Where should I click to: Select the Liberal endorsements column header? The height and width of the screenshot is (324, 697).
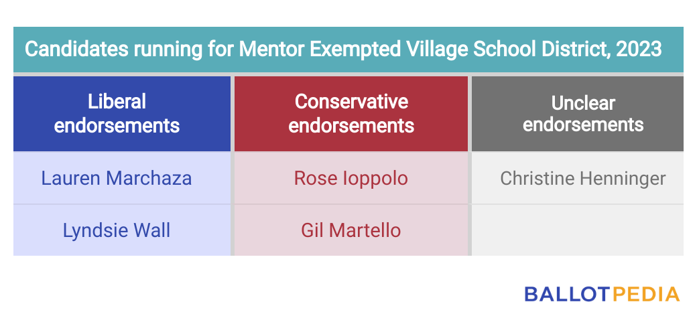tap(117, 113)
